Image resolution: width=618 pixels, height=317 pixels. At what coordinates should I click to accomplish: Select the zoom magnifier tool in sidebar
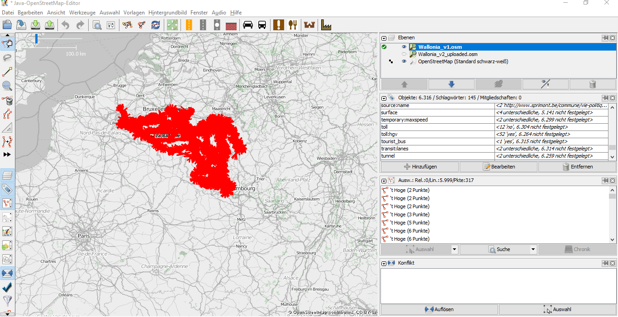point(7,86)
